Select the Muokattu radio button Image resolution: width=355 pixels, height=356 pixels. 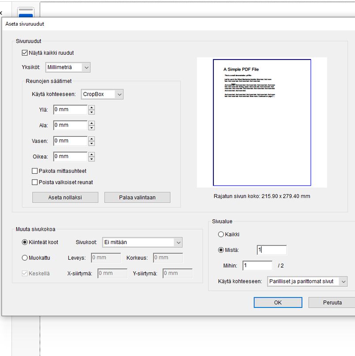click(x=25, y=258)
